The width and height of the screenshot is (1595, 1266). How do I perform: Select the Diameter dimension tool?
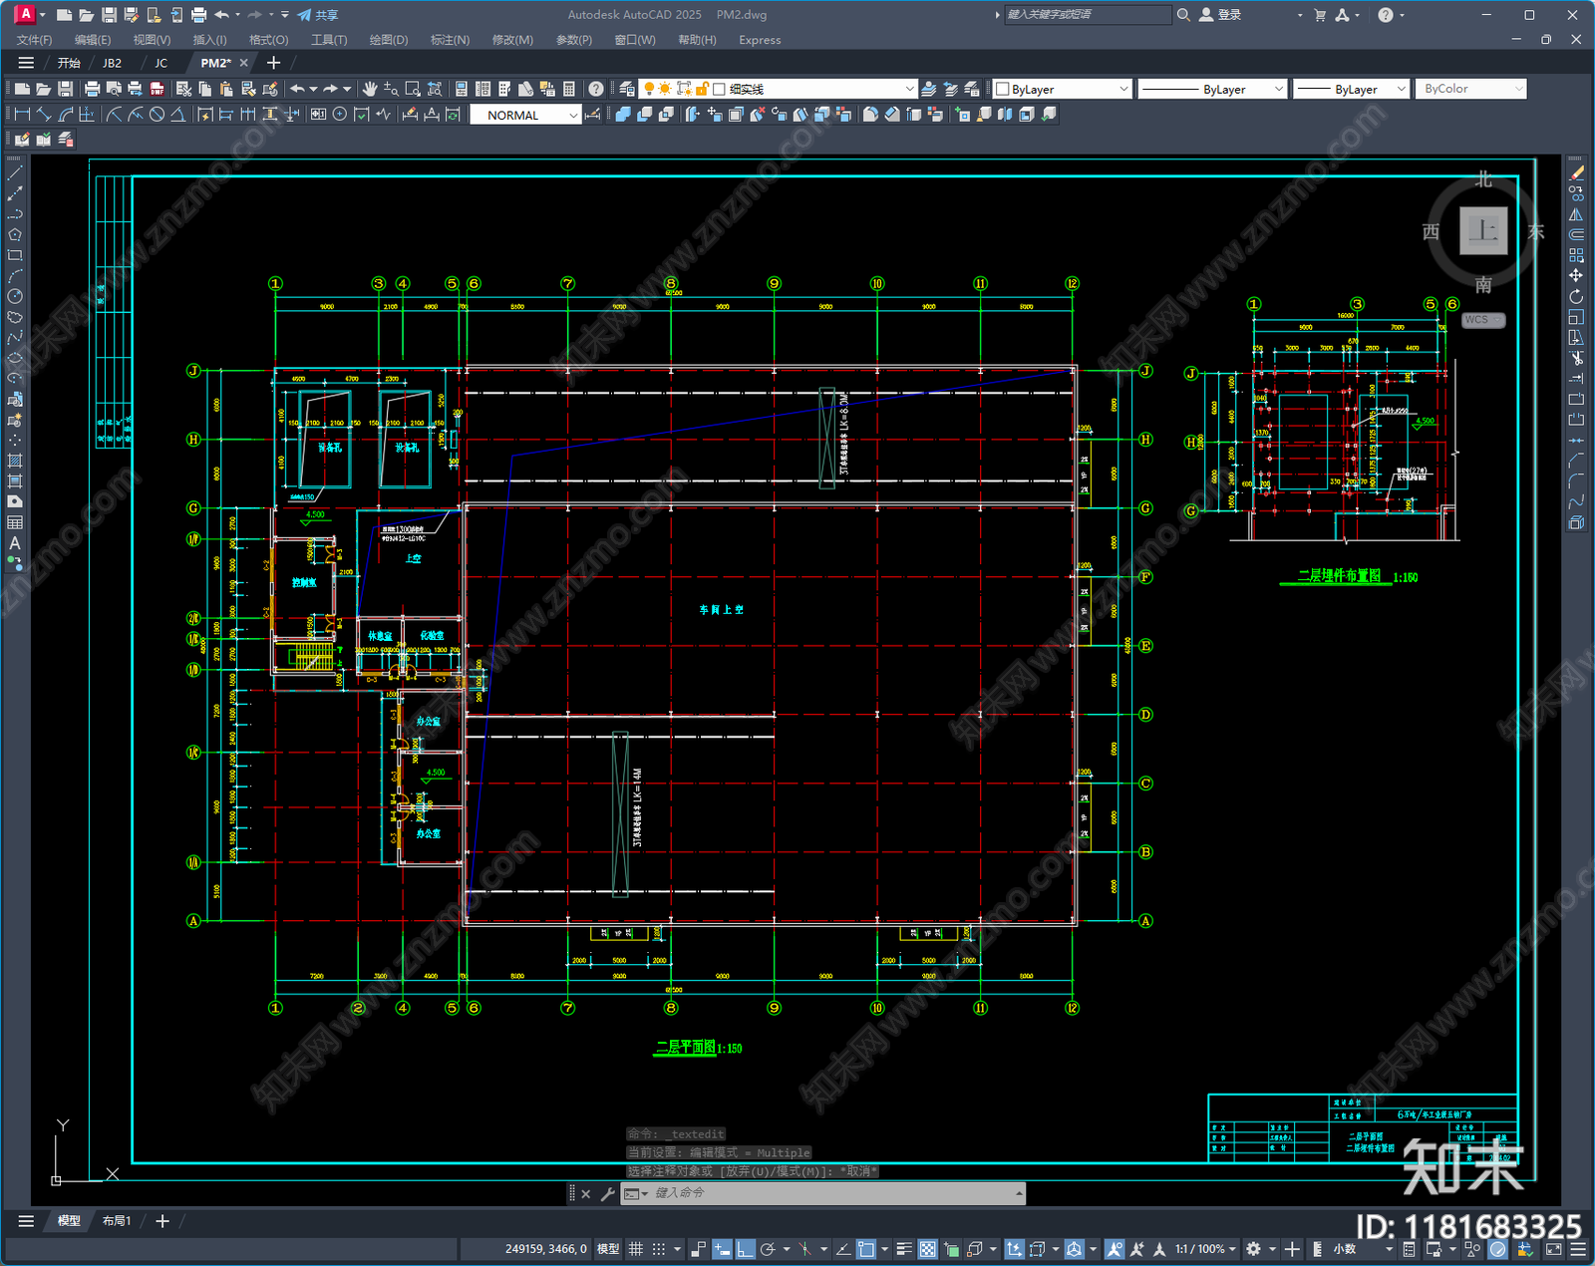pyautogui.click(x=157, y=115)
